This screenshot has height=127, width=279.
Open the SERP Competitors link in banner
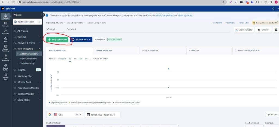click(164, 16)
